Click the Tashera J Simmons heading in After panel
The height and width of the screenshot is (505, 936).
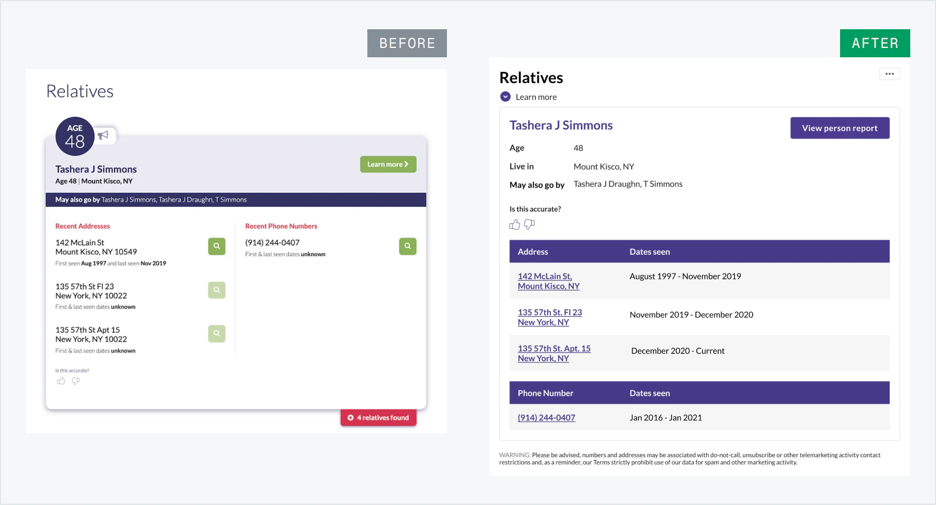561,125
